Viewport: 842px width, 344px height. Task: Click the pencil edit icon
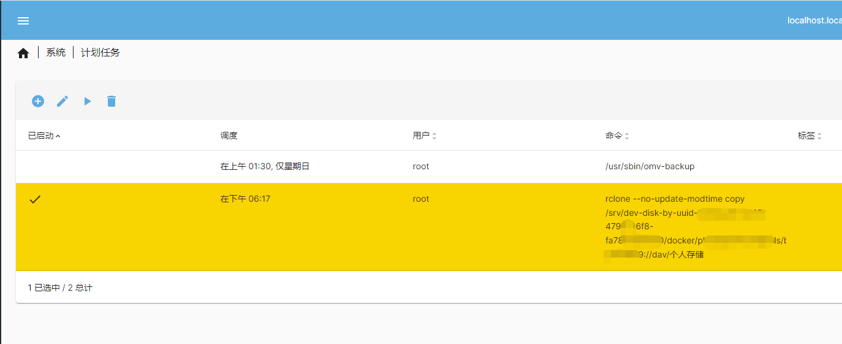pos(63,101)
